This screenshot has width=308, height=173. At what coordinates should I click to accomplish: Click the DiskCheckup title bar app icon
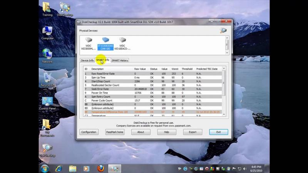(x=79, y=22)
